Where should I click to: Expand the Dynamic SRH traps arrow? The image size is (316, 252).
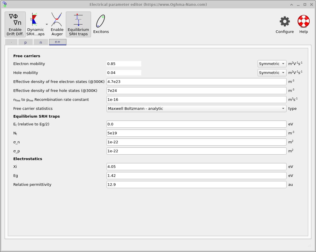47,24
